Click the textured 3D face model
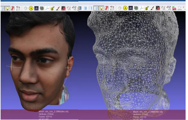The image size is (188, 120). [40, 61]
